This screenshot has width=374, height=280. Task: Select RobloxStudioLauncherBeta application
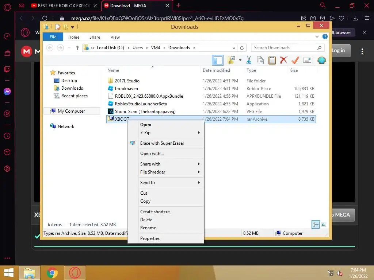[211, 104]
